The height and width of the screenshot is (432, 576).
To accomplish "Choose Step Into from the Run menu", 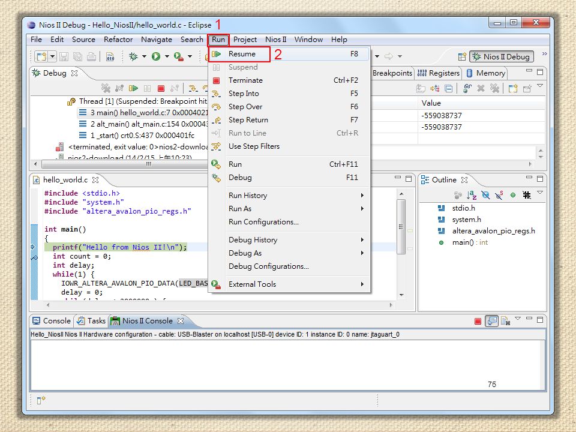I will [288, 94].
